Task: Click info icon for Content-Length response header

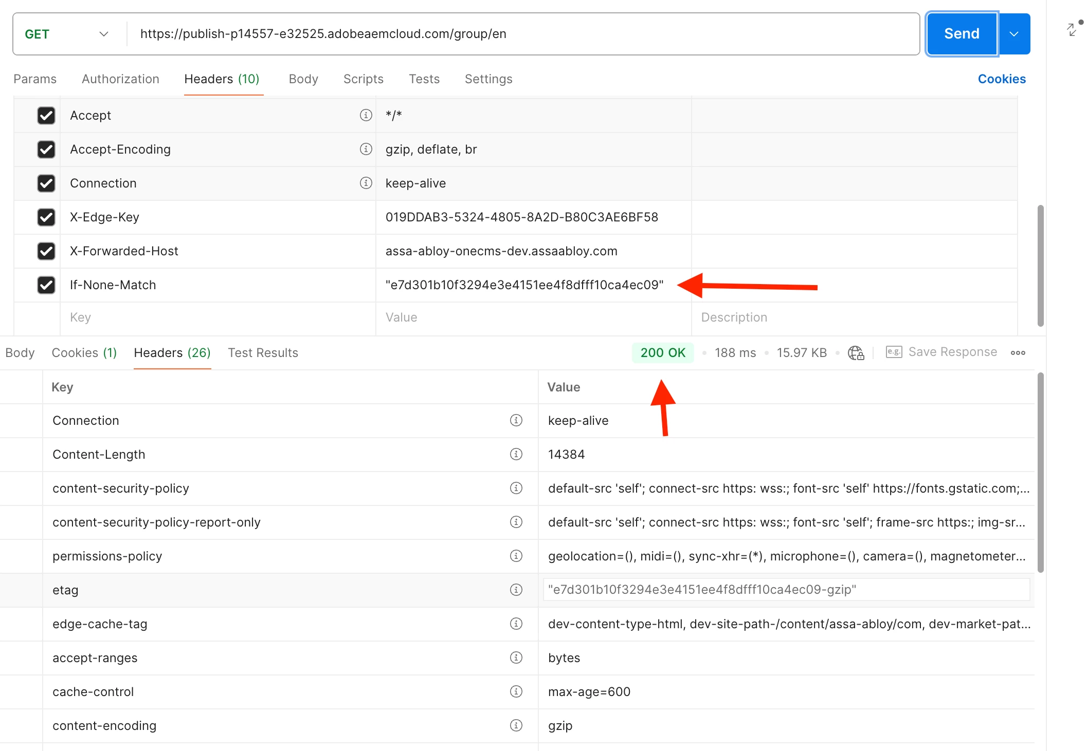Action: (x=516, y=454)
